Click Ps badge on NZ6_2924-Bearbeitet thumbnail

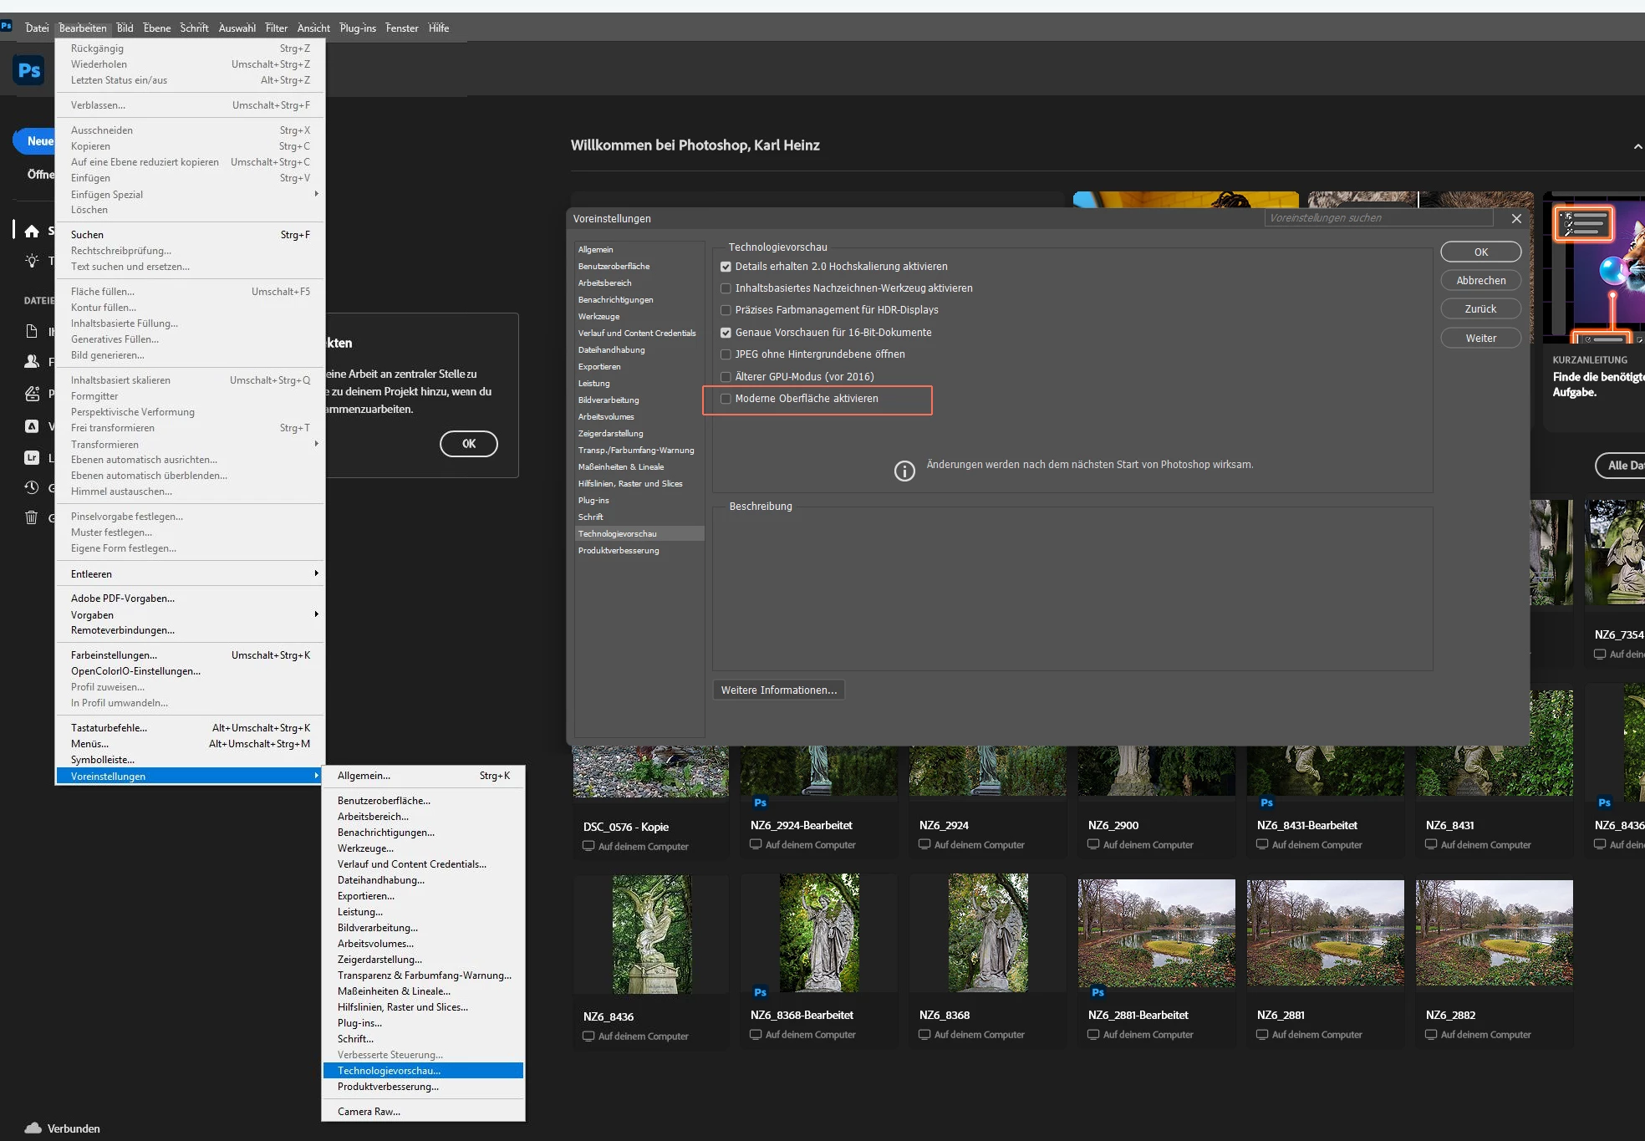(x=760, y=802)
